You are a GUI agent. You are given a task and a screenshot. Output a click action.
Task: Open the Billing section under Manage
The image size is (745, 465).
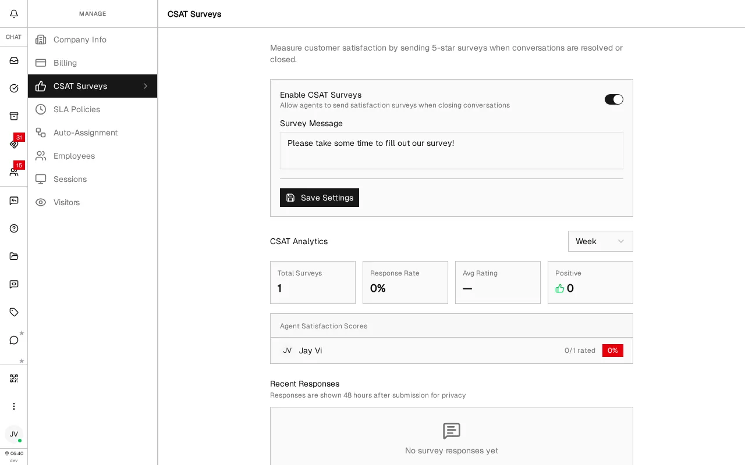click(65, 63)
